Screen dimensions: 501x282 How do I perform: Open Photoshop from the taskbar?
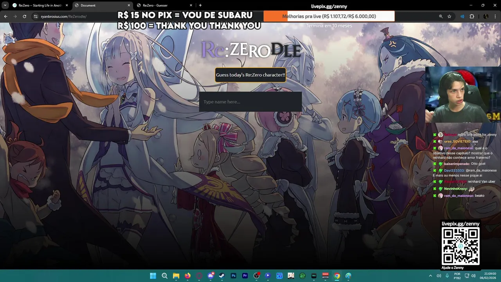pos(233,276)
